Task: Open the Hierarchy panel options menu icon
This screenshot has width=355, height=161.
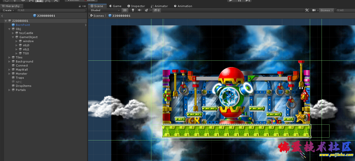Action: (84, 6)
